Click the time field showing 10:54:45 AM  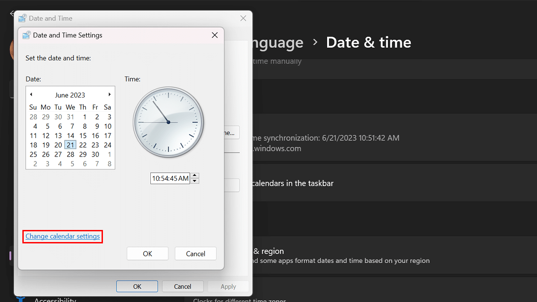(170, 178)
